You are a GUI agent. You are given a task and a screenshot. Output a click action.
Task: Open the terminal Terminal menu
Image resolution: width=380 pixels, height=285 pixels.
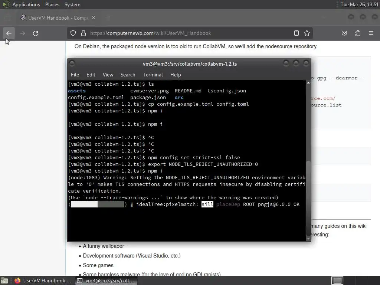153,75
